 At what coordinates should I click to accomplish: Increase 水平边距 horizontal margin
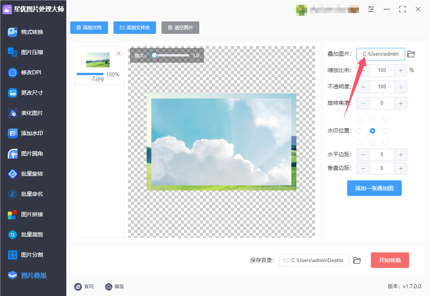401,155
